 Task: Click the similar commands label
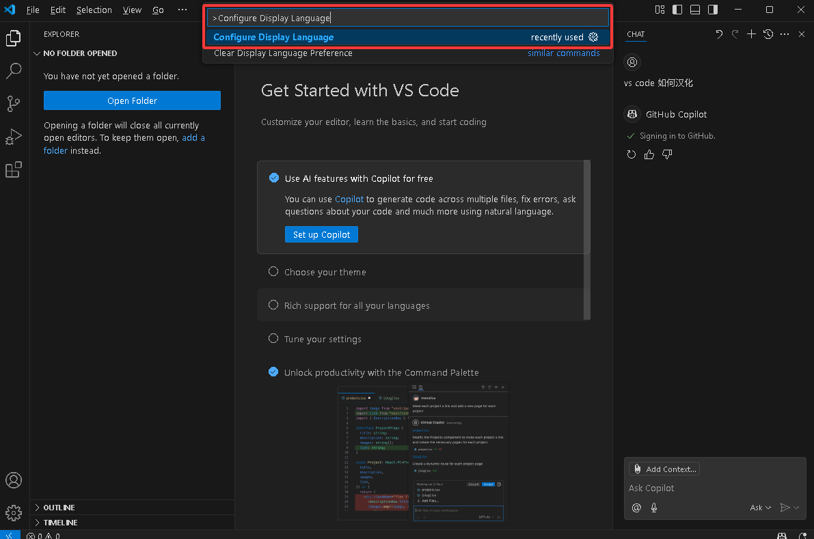563,53
